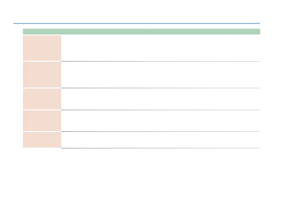
Task: Click the divider line under the fourth row
Action: (160, 131)
